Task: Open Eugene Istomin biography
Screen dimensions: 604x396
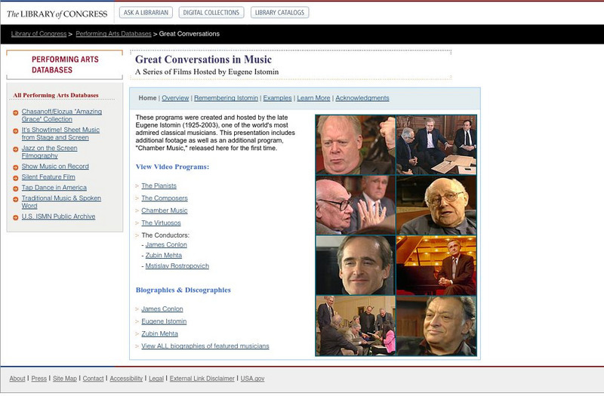Action: tap(164, 321)
